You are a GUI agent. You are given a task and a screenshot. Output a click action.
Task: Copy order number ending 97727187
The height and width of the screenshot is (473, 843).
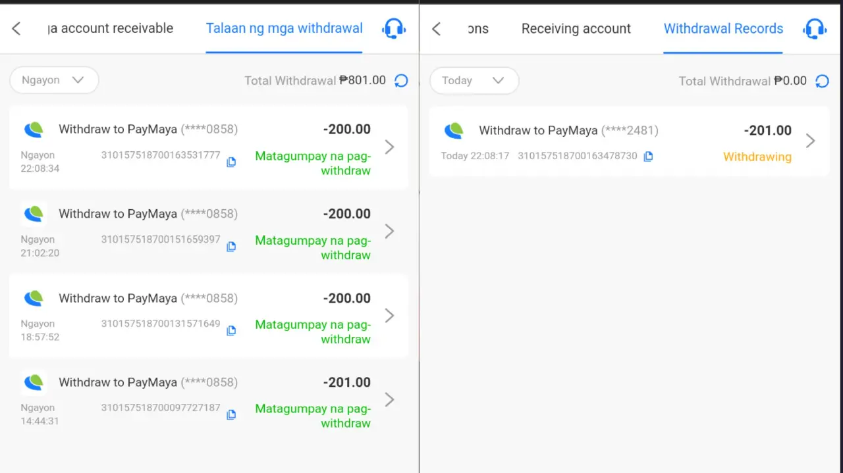click(x=231, y=414)
